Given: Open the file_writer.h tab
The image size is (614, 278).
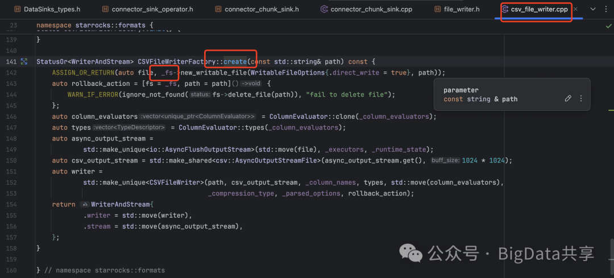Looking at the screenshot, I should click(x=457, y=9).
